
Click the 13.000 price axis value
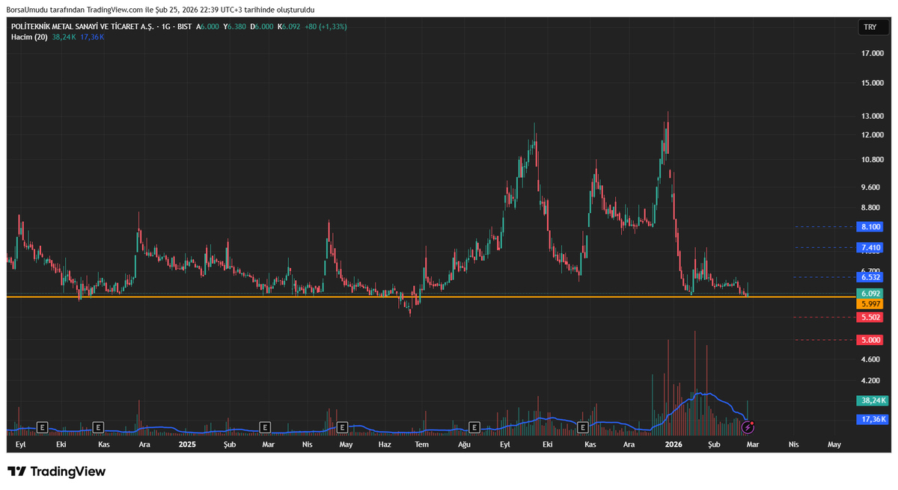pos(871,117)
